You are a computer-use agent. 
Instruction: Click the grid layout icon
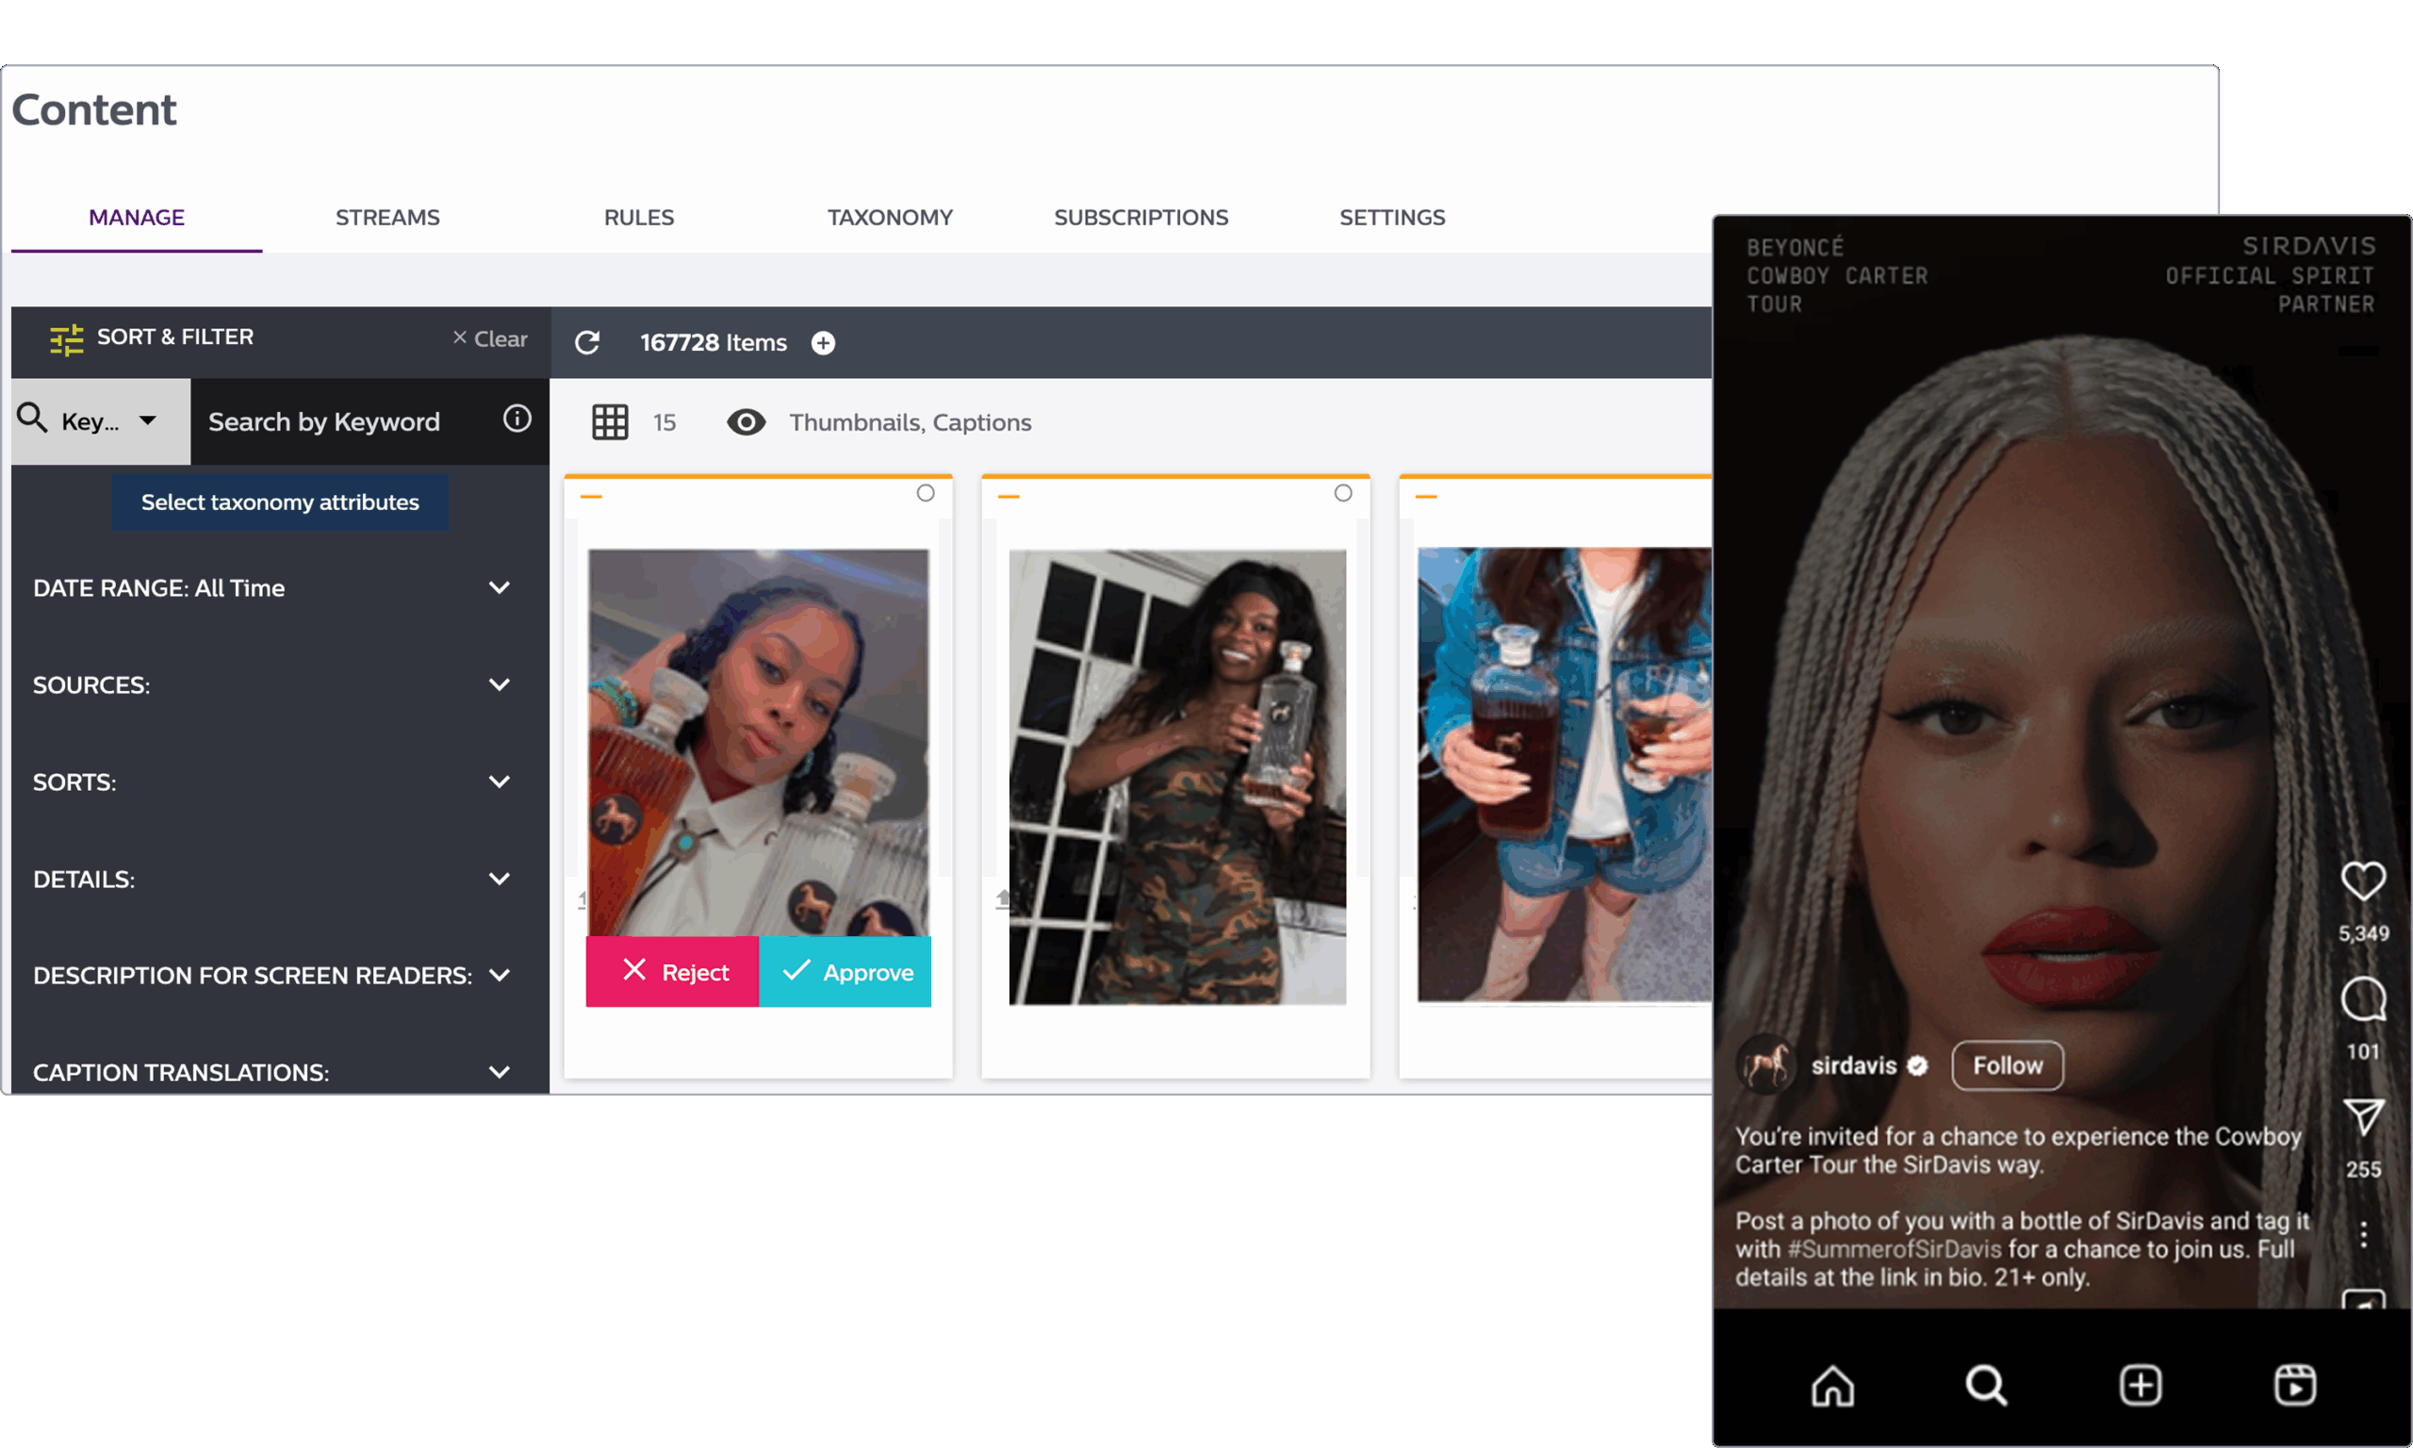(x=610, y=421)
